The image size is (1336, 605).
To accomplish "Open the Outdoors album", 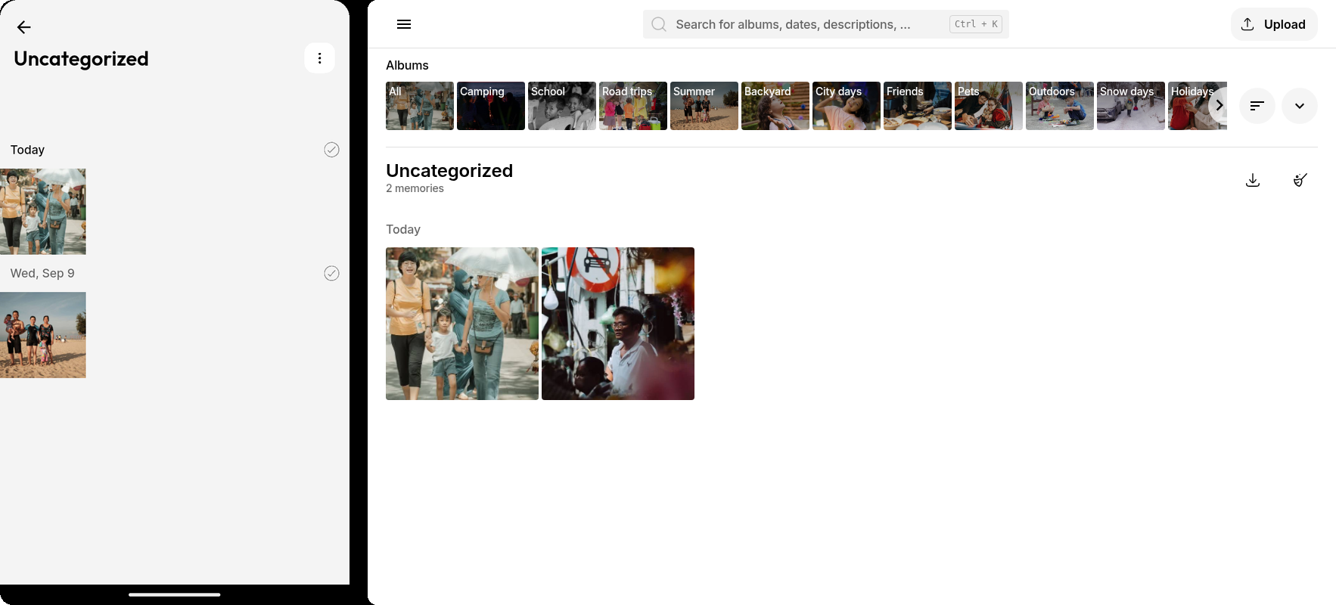I will (1060, 106).
